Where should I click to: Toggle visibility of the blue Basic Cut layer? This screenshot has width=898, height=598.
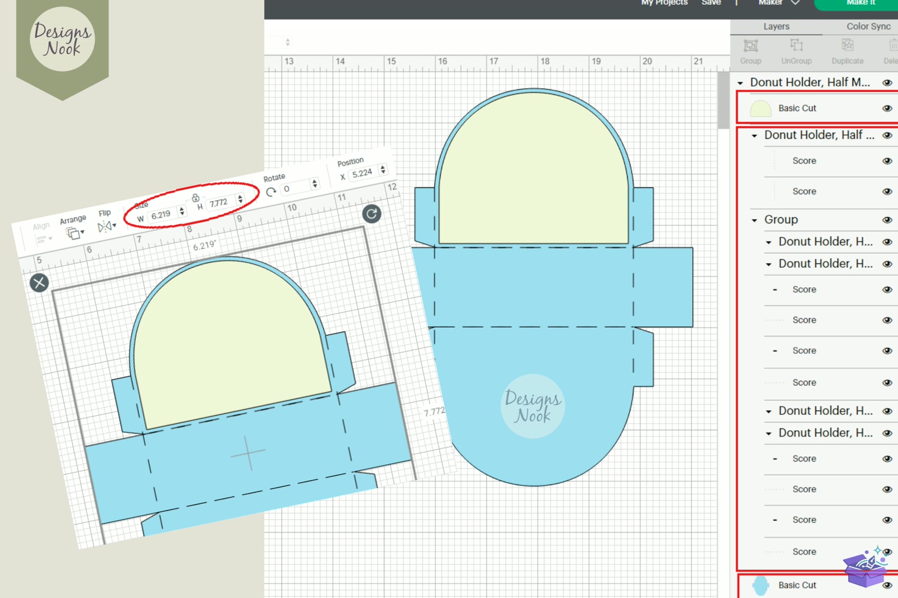[887, 585]
